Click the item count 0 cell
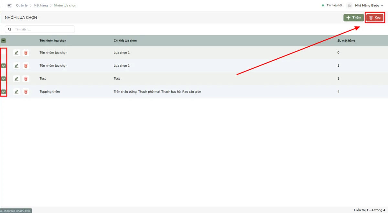This screenshot has height=213, width=388. pyautogui.click(x=339, y=53)
